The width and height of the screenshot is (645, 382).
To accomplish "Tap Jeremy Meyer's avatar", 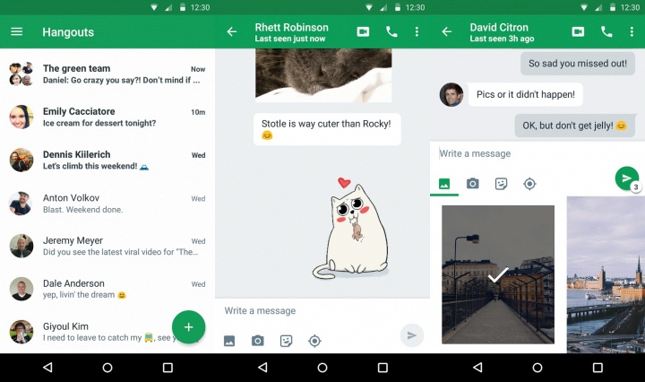I will 21,247.
